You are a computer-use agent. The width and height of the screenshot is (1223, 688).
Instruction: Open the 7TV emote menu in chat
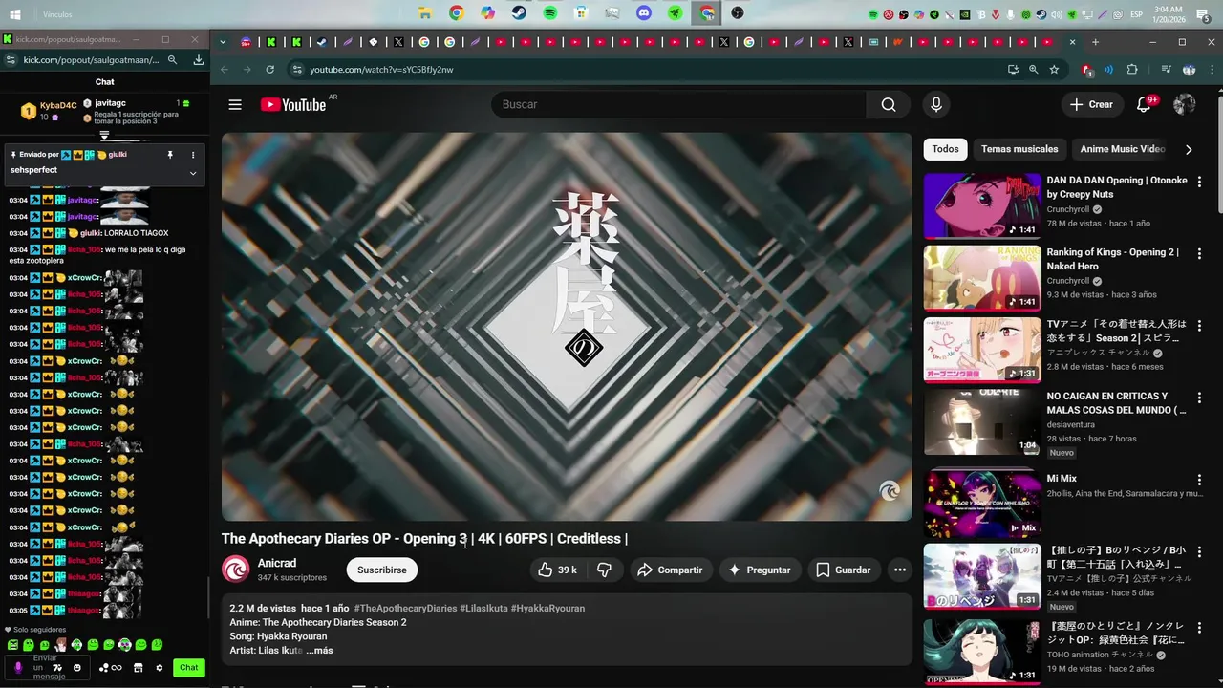click(x=59, y=667)
